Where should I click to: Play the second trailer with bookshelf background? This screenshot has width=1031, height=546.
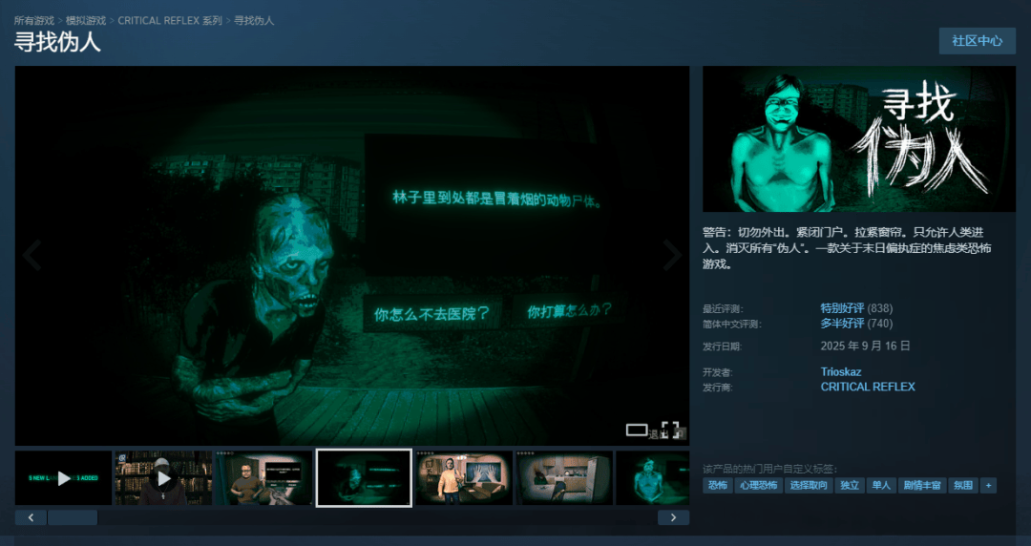(x=164, y=478)
